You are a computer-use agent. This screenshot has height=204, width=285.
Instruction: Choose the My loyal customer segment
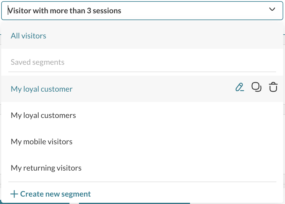[x=42, y=89]
